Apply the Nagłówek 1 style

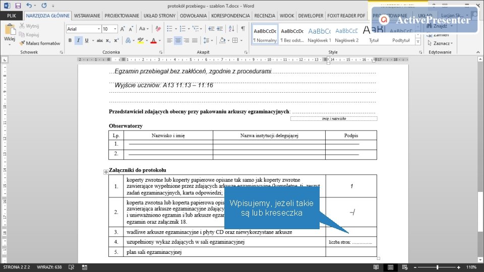tap(319, 34)
